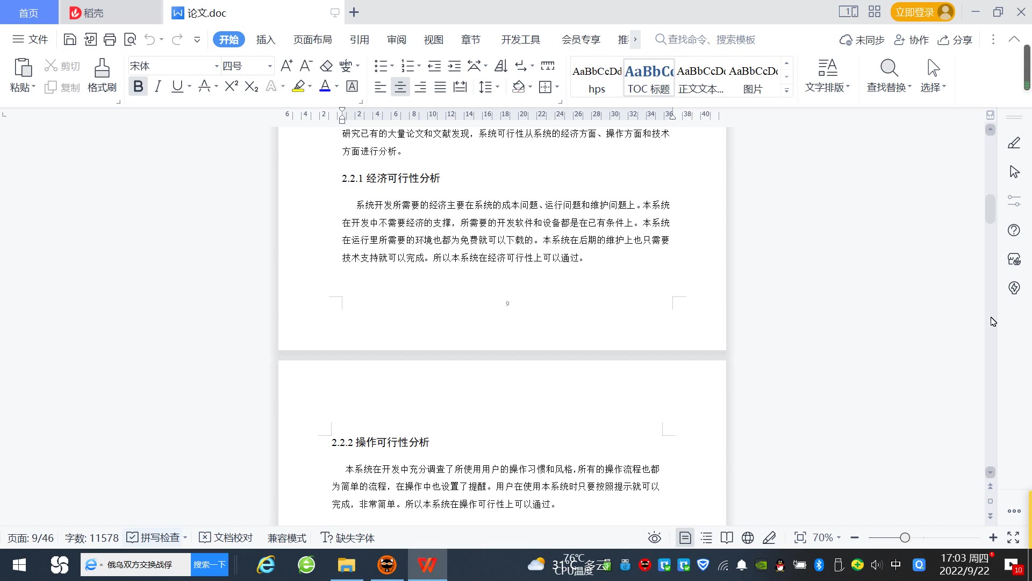Apply subscript formatting

[252, 86]
